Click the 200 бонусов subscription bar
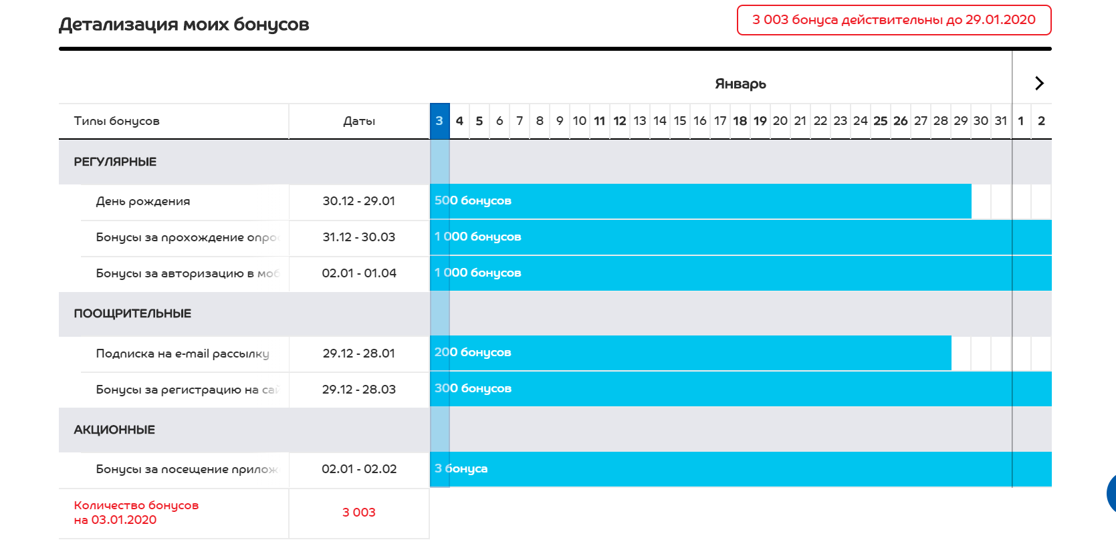Viewport: 1116px width, 554px height. click(690, 353)
